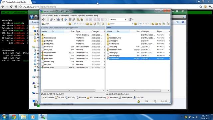Expand local back history dropdown arrow
Screen dimensions: 213x120
click(x=78, y=24)
